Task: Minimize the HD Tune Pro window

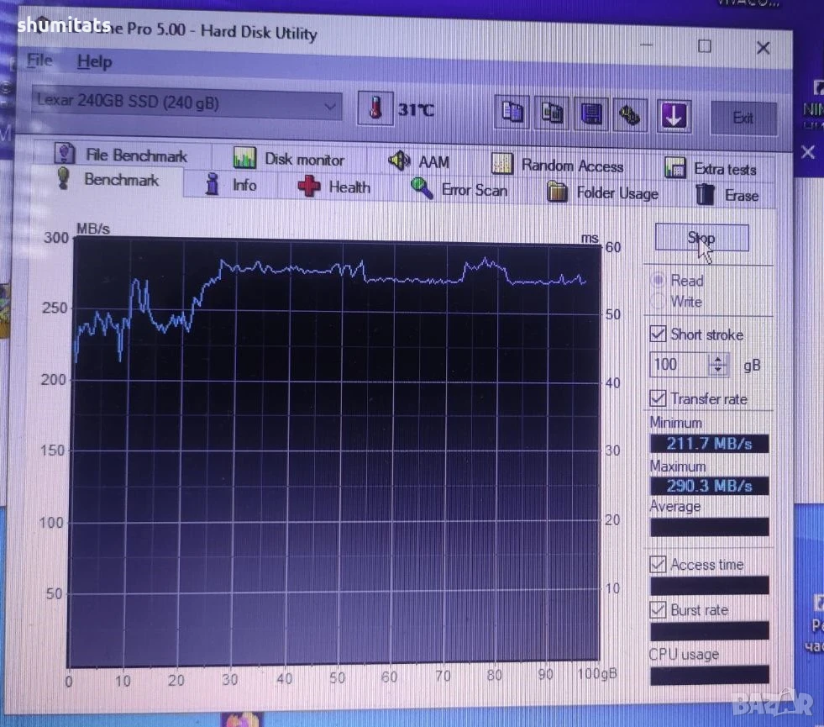Action: point(647,45)
